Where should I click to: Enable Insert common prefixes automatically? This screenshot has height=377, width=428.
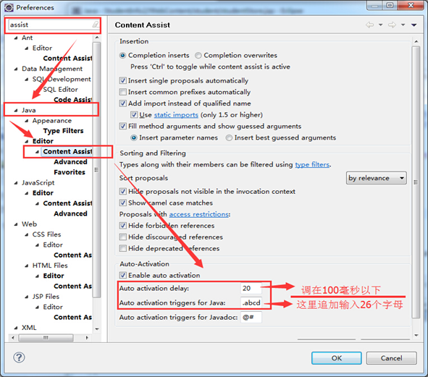[123, 92]
